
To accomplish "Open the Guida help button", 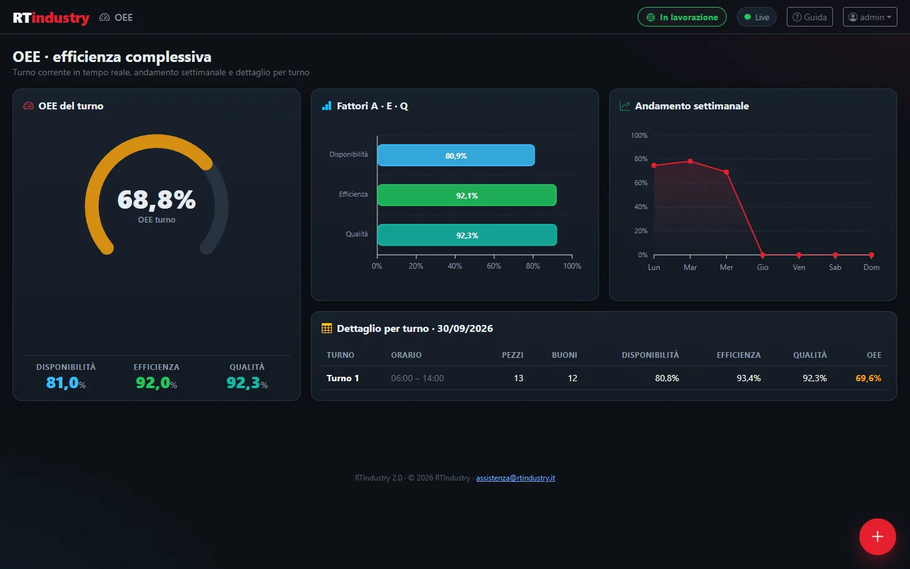I will click(810, 17).
